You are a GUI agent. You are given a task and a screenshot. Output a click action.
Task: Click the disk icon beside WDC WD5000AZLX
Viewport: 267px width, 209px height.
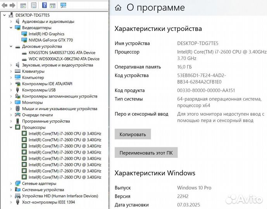(24, 59)
